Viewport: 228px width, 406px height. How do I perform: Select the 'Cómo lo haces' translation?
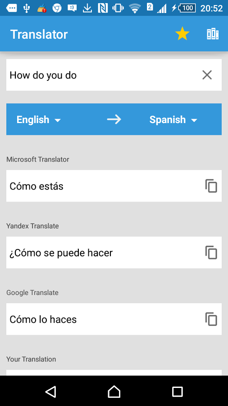pos(43,319)
